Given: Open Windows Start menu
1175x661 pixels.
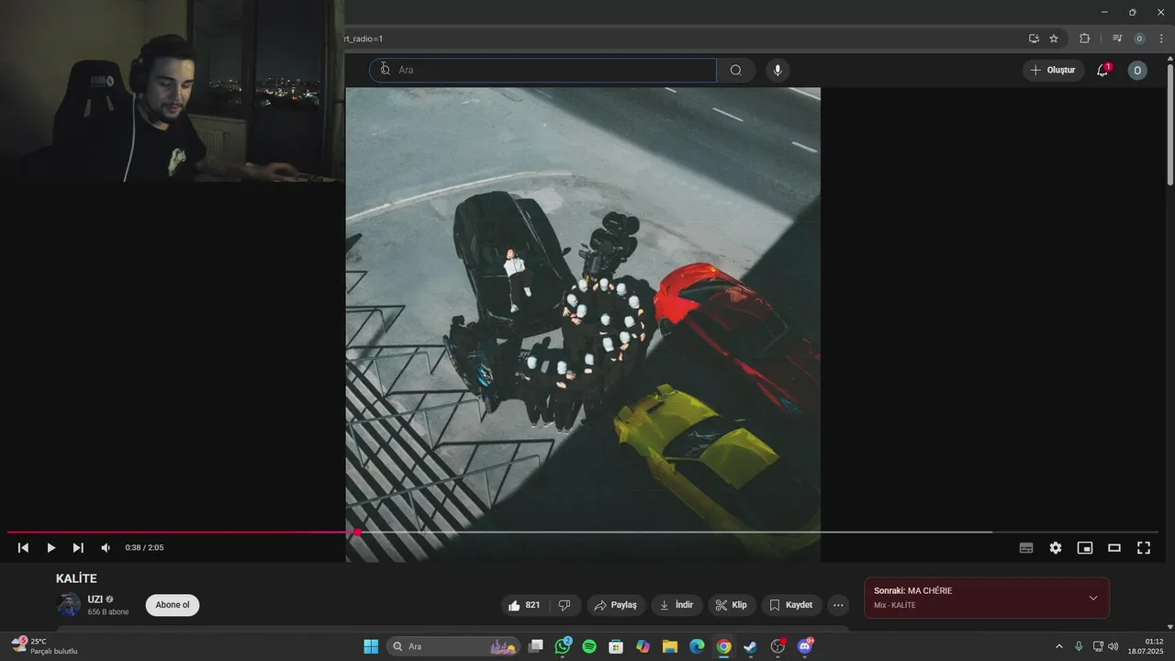Looking at the screenshot, I should click(x=371, y=646).
